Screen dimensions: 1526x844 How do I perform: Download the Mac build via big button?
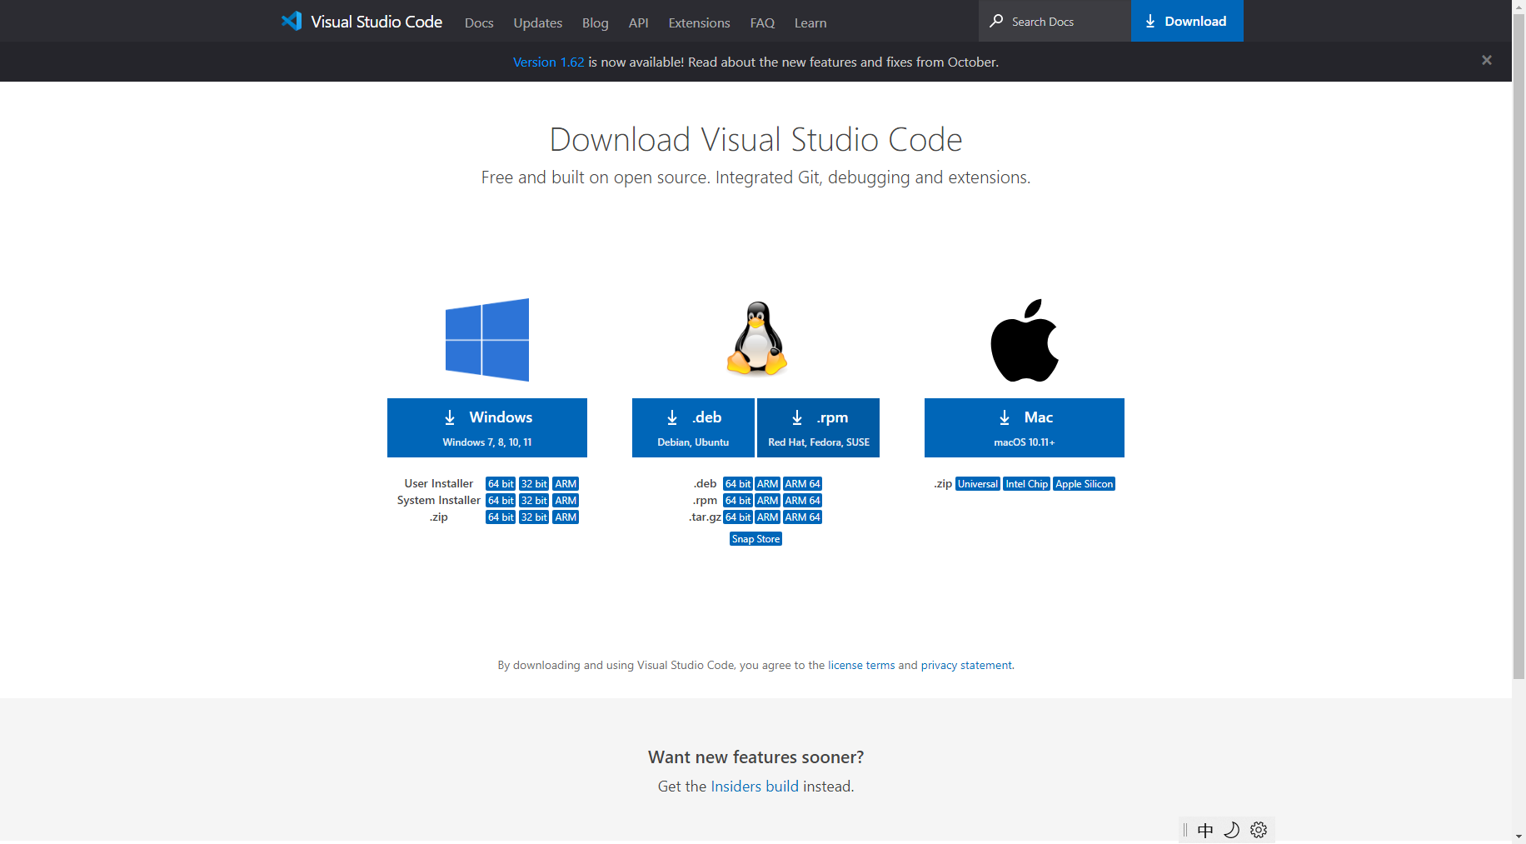(x=1025, y=427)
